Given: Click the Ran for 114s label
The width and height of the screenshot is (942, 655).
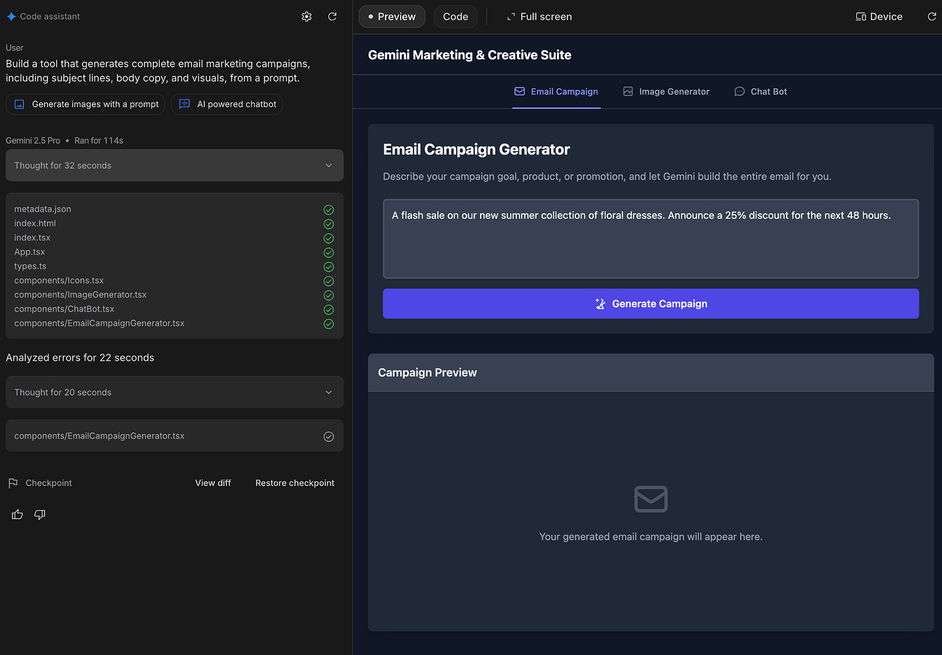Looking at the screenshot, I should pyautogui.click(x=98, y=140).
